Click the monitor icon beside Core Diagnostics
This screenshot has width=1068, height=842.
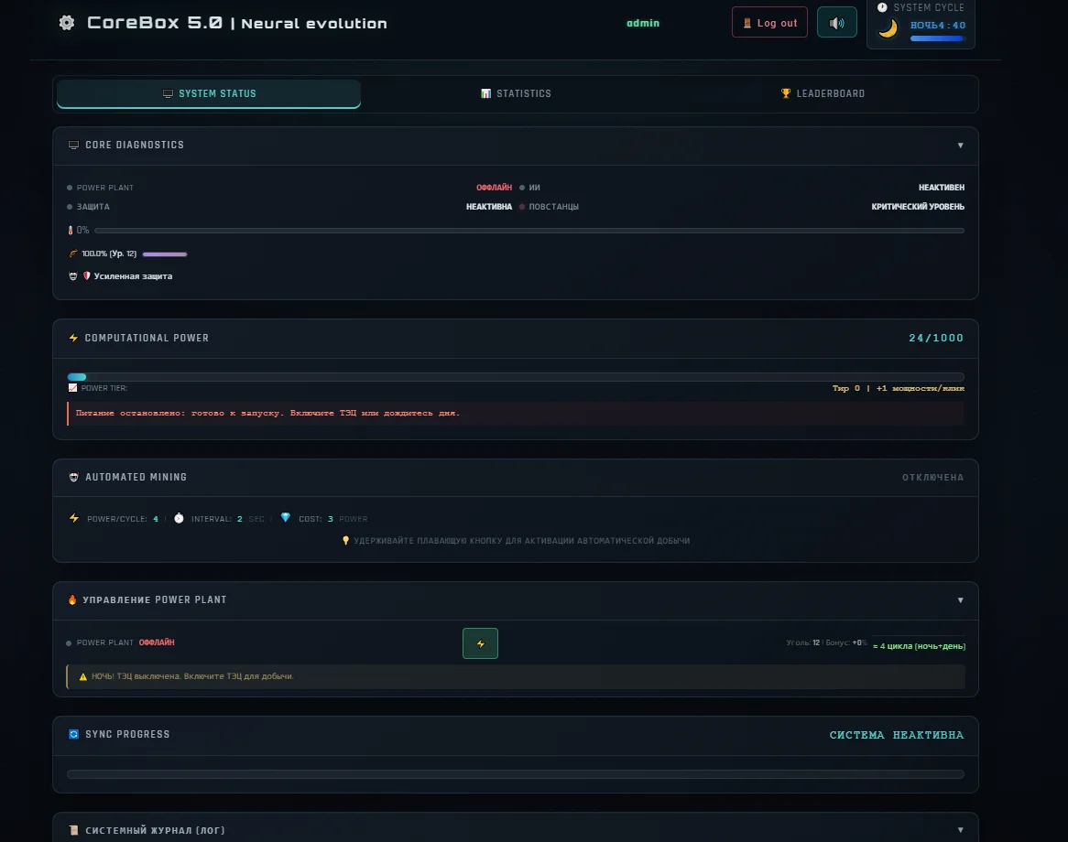pos(73,145)
